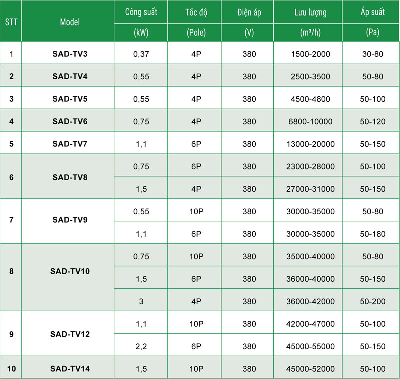Click the 30-80 pressure cell
This screenshot has height=379, width=400.
point(372,54)
